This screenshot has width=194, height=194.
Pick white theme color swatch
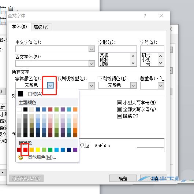(x=19, y=109)
